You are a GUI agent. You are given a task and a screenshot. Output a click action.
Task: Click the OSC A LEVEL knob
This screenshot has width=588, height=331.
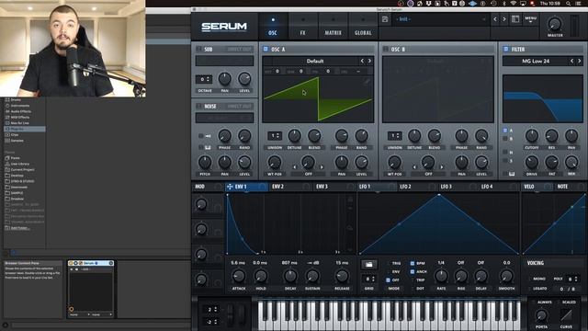coord(361,163)
